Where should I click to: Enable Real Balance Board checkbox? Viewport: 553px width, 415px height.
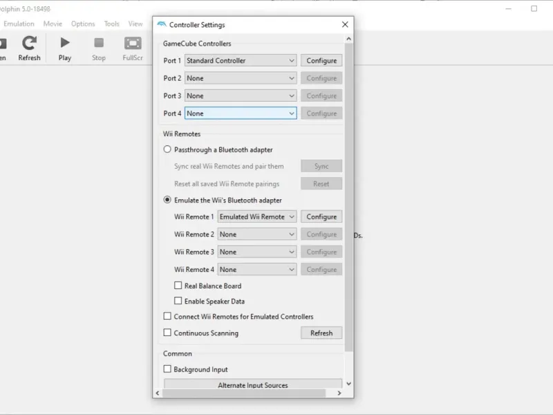click(x=178, y=285)
